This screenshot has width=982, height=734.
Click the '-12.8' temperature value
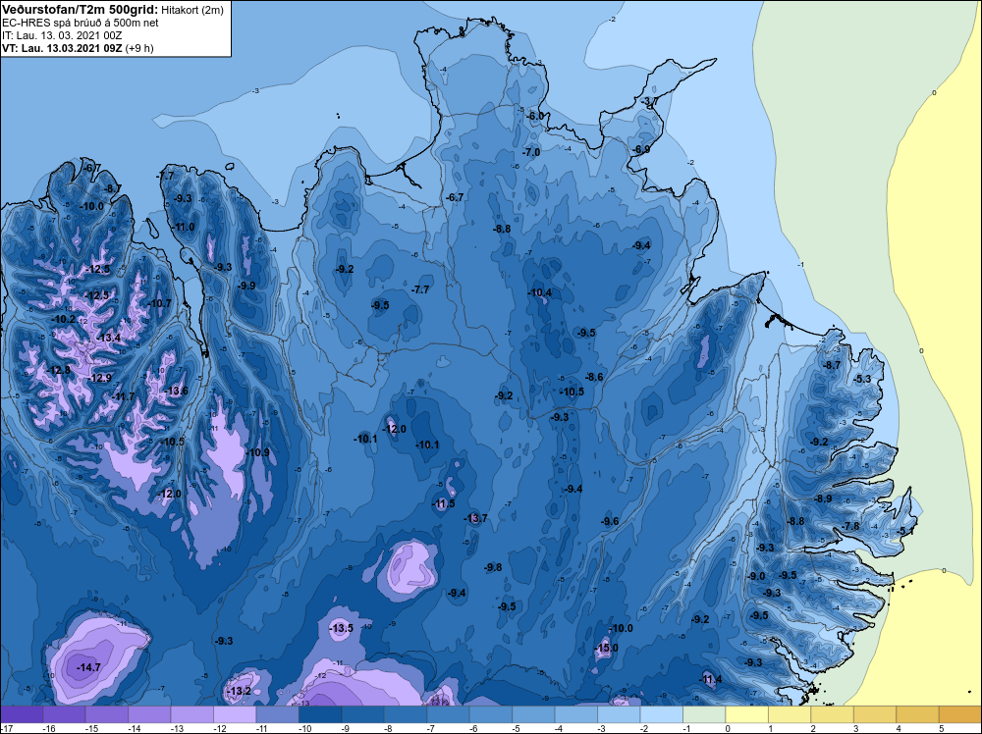60,370
